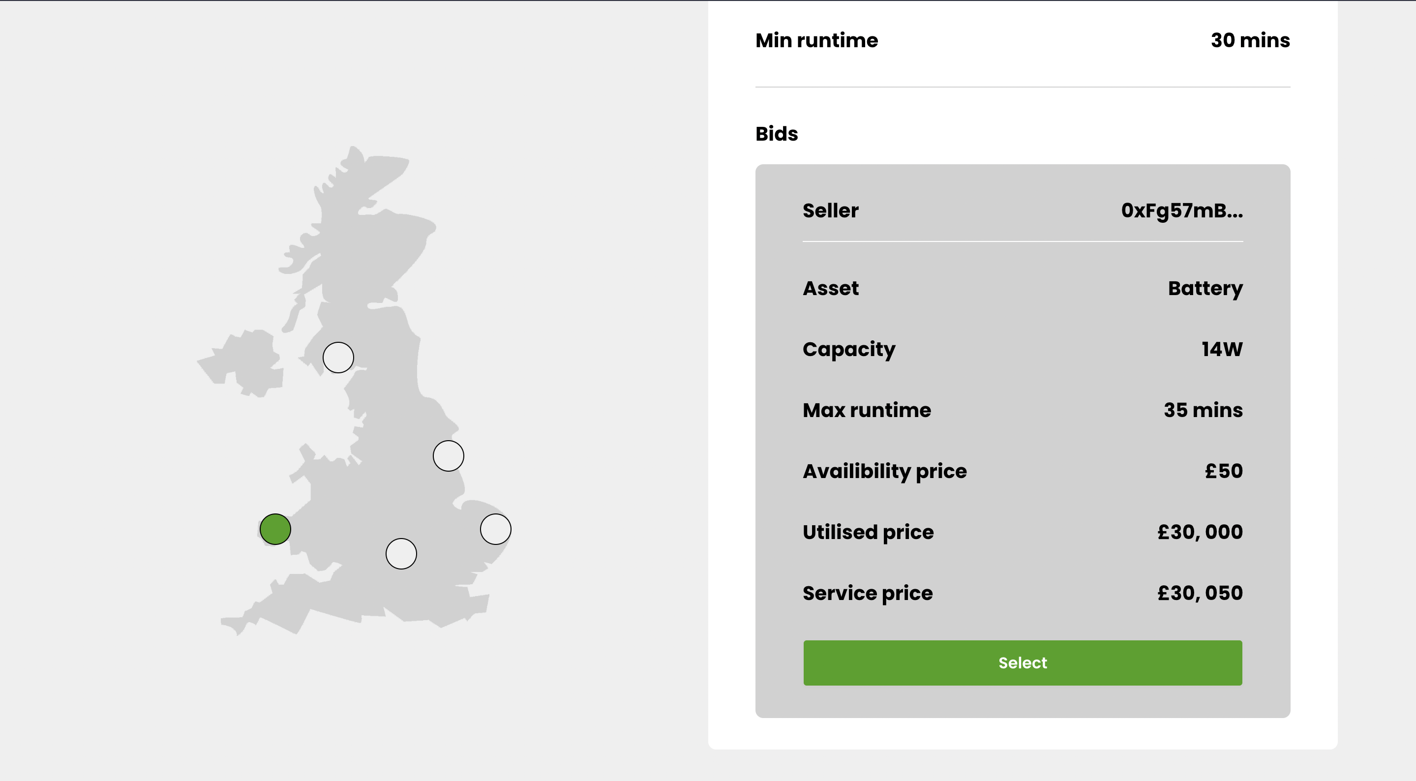The width and height of the screenshot is (1416, 781).
Task: Click the green marker in west Wales
Action: point(275,529)
